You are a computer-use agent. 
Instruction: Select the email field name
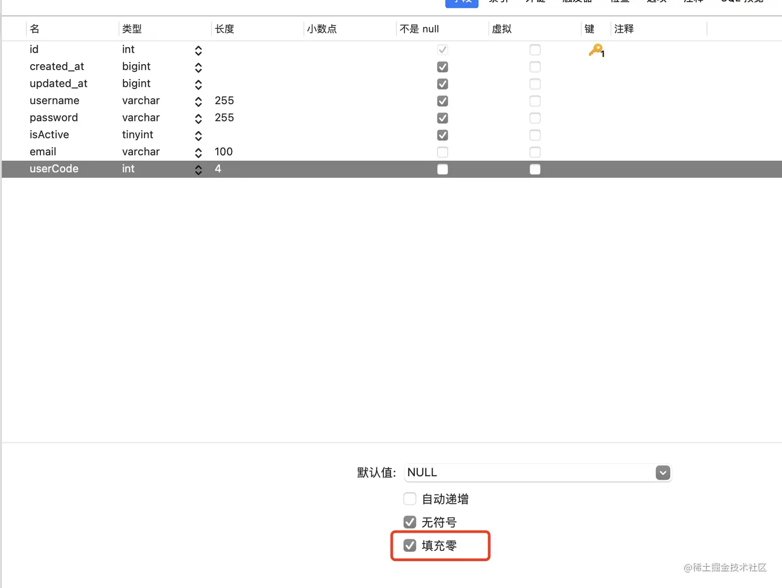[43, 152]
